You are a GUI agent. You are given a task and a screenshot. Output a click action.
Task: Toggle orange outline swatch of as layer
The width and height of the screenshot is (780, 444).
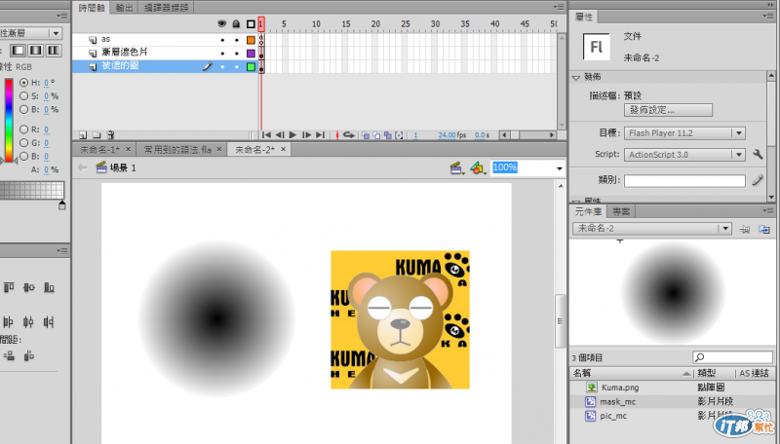pyautogui.click(x=251, y=40)
